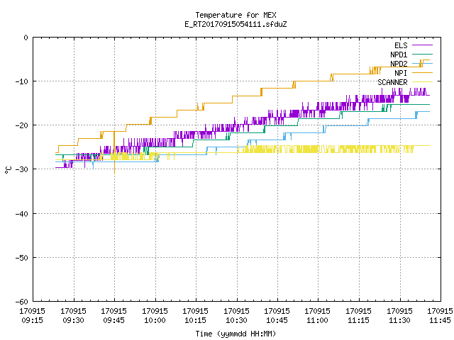
Task: Click the y-axis label -40
Action: point(21,214)
